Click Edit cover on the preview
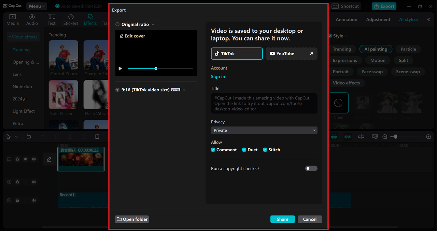Viewport: 437px width, 231px height. coord(132,36)
